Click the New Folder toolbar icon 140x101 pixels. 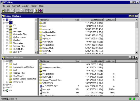(x=4, y=11)
